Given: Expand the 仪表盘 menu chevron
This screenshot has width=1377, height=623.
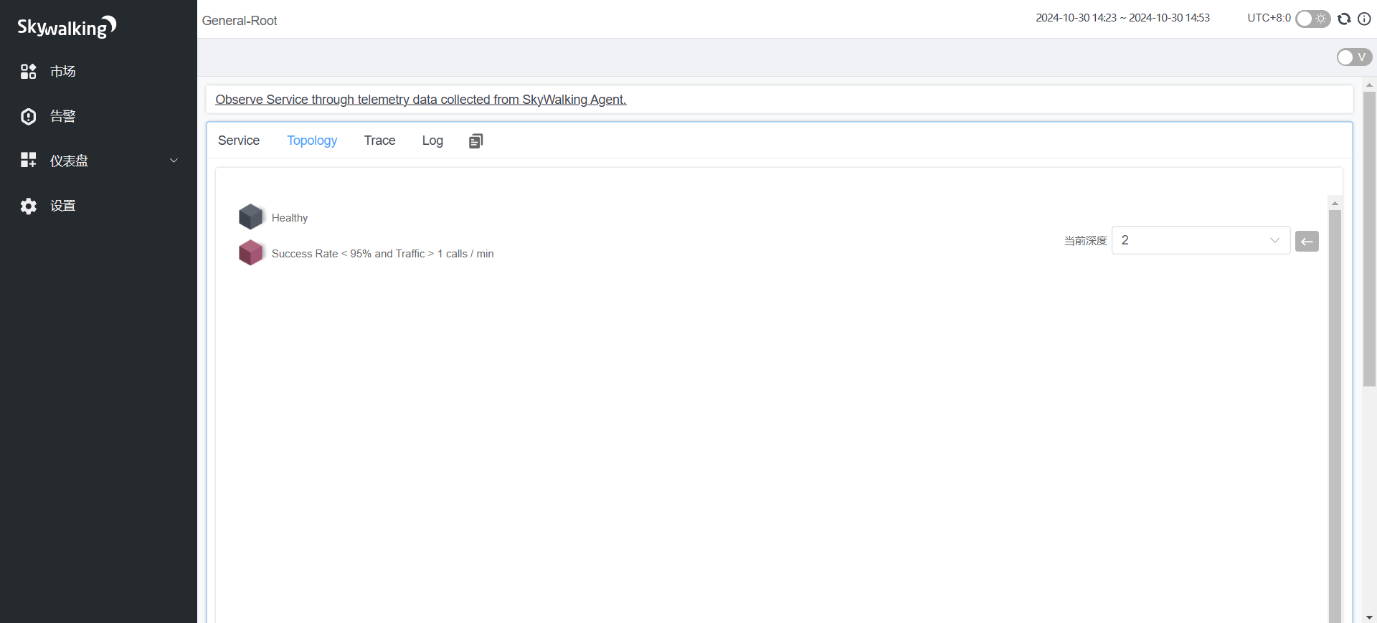Looking at the screenshot, I should (174, 161).
